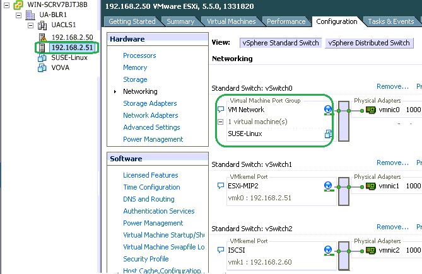Select host 192.168.2.50 in tree
Viewport: 422px width, 274px height.
click(x=72, y=37)
